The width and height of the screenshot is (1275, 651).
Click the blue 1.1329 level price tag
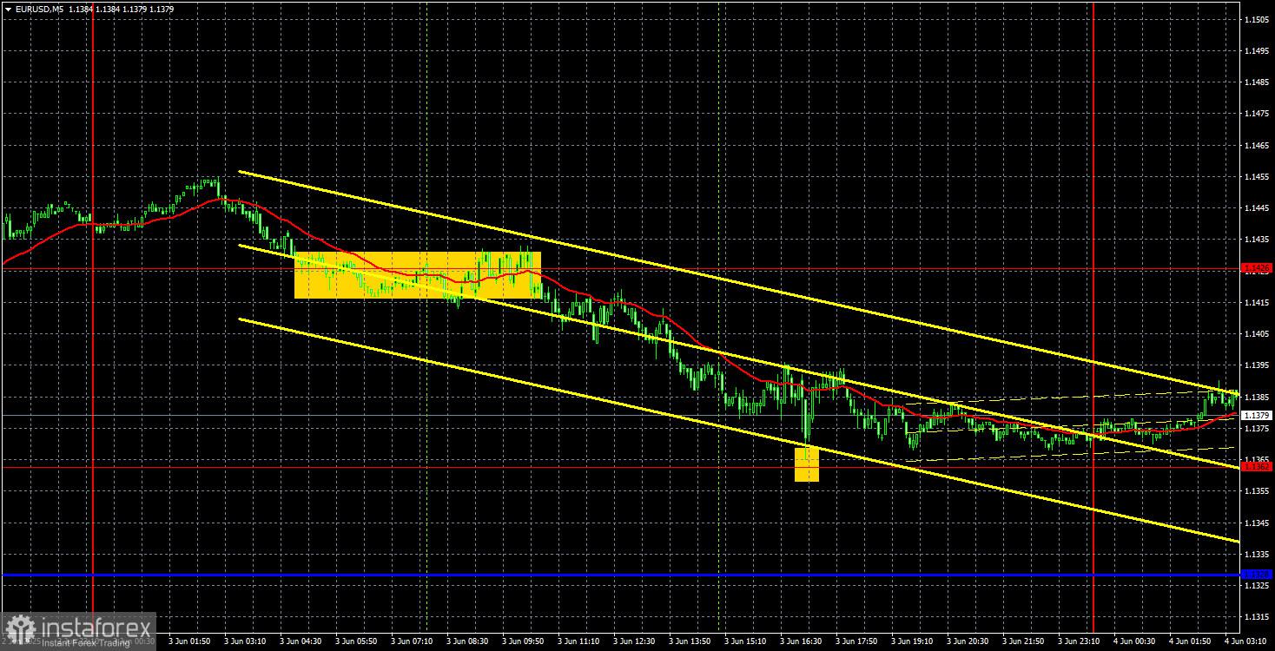pyautogui.click(x=1257, y=575)
